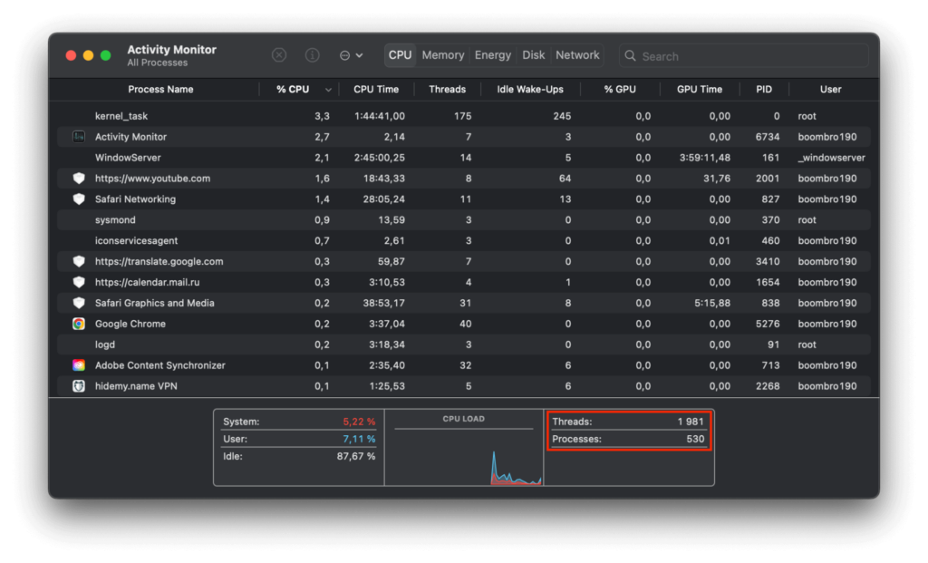The image size is (928, 563).
Task: Click the stop process toolbar icon
Action: 279,55
